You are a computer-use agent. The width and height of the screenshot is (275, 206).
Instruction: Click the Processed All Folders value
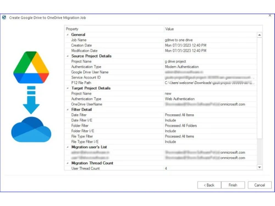(x=181, y=126)
